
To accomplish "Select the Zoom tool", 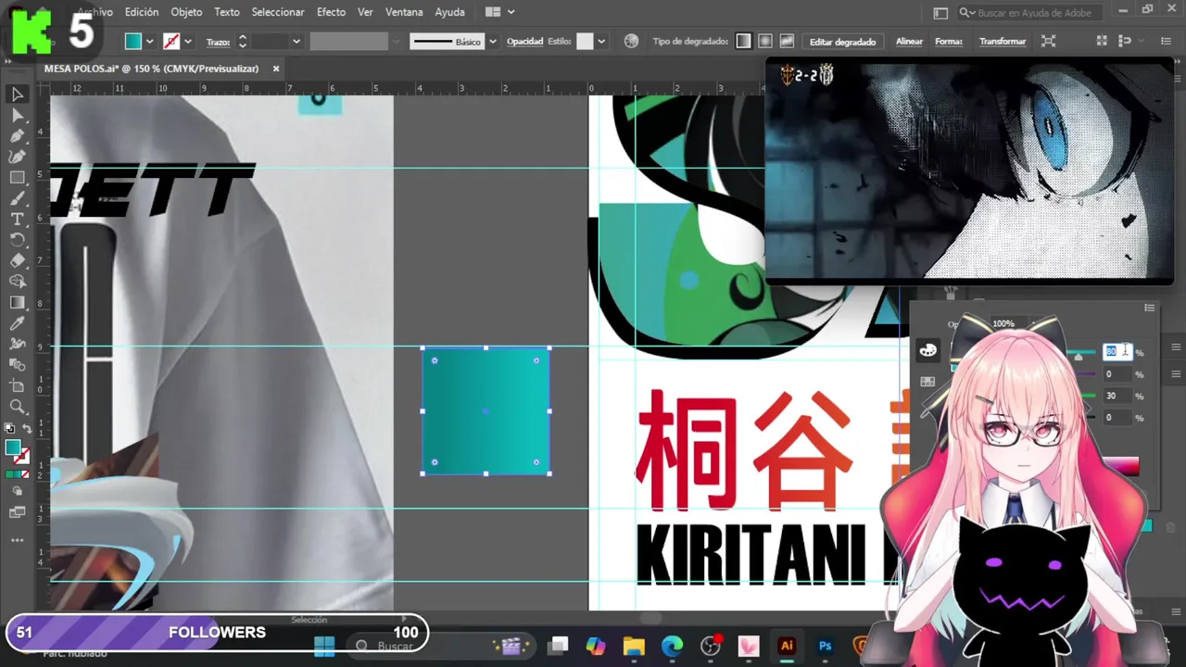I will (18, 407).
